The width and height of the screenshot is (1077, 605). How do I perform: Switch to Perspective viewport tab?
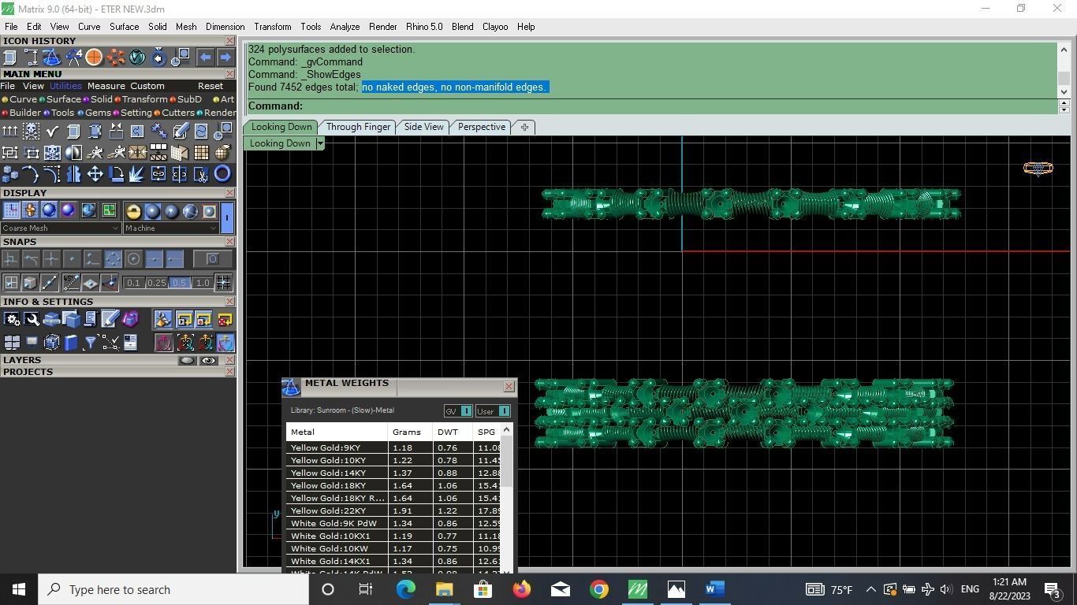[x=482, y=127]
